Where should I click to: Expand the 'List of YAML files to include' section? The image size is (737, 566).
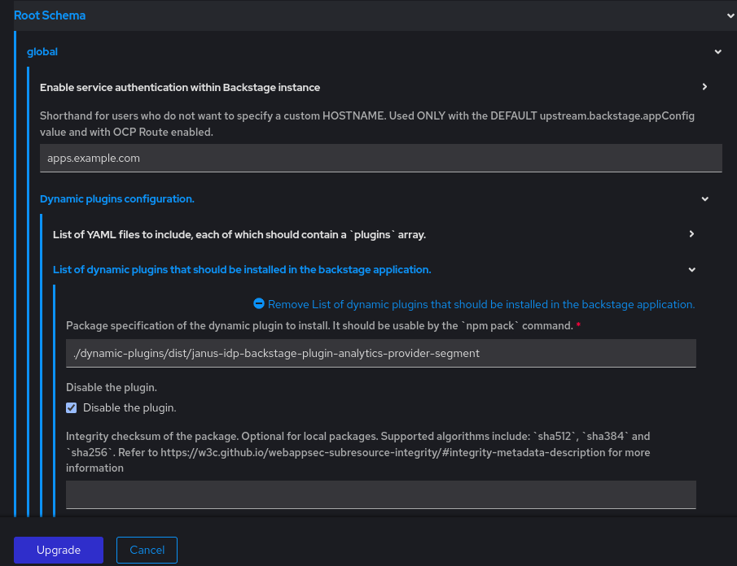pos(691,234)
